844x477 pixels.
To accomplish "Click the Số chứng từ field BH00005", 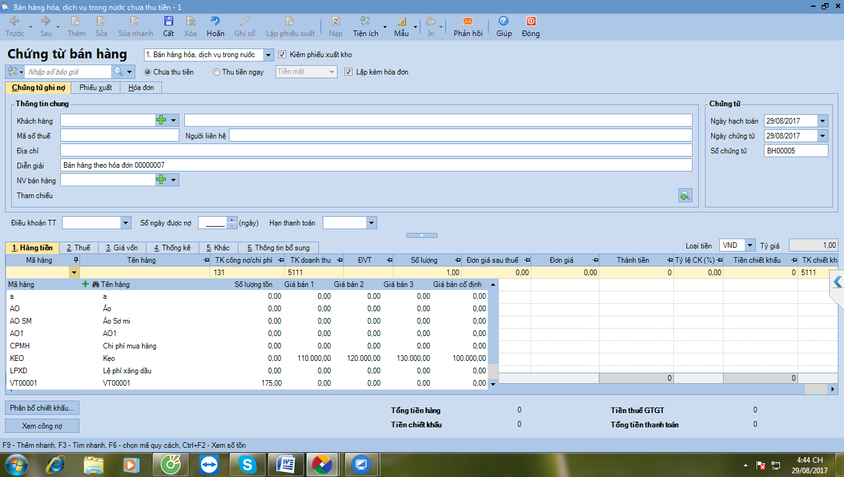I will (x=796, y=151).
